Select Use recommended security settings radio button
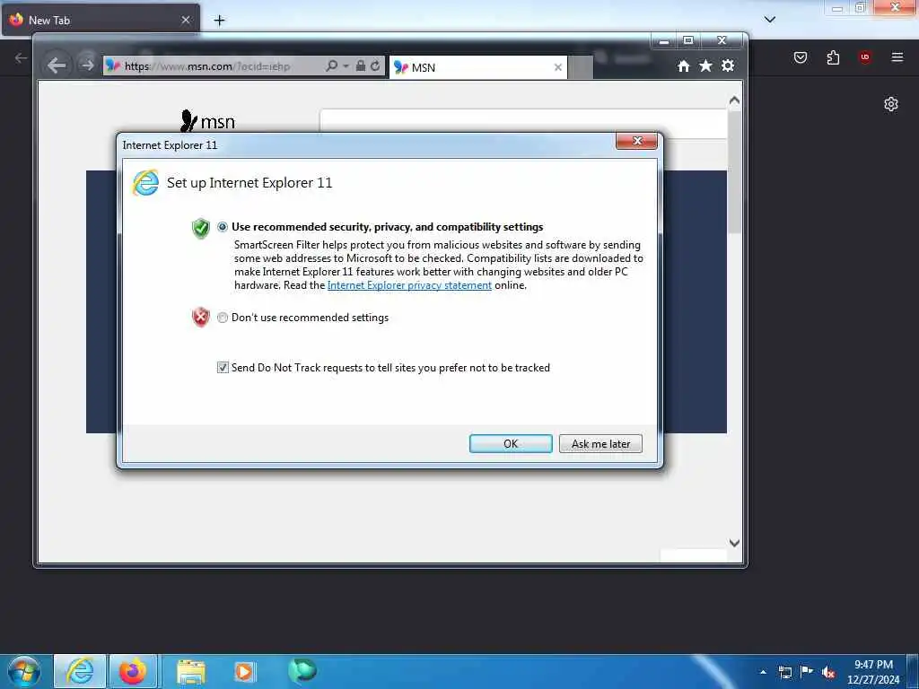919x689 pixels. tap(223, 227)
